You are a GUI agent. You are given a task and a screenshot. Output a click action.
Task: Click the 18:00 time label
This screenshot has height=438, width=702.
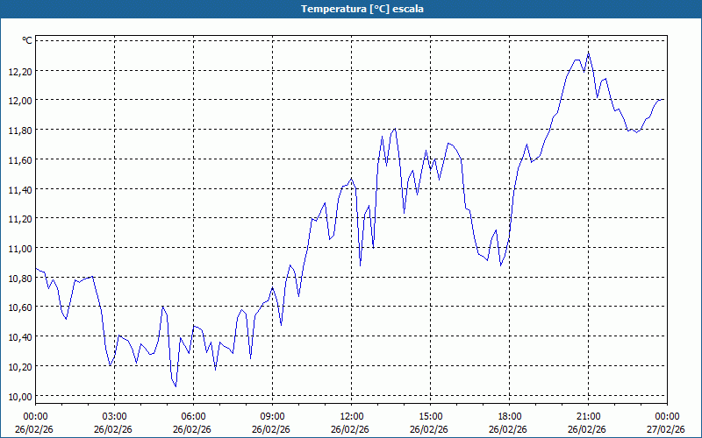[509, 416]
